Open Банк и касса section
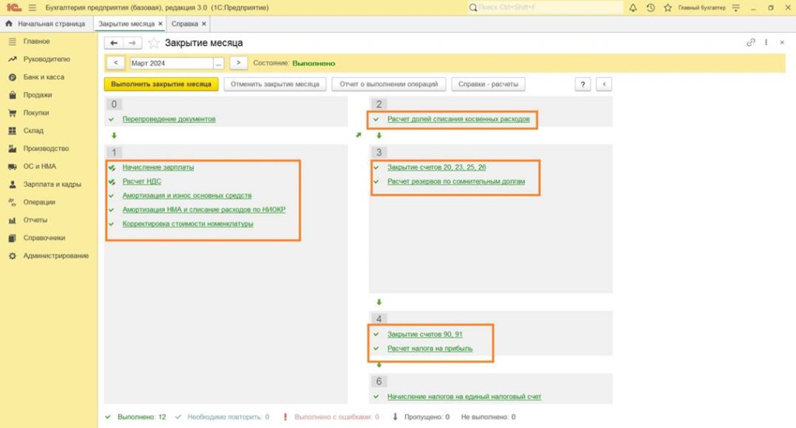The image size is (796, 428). [x=44, y=77]
